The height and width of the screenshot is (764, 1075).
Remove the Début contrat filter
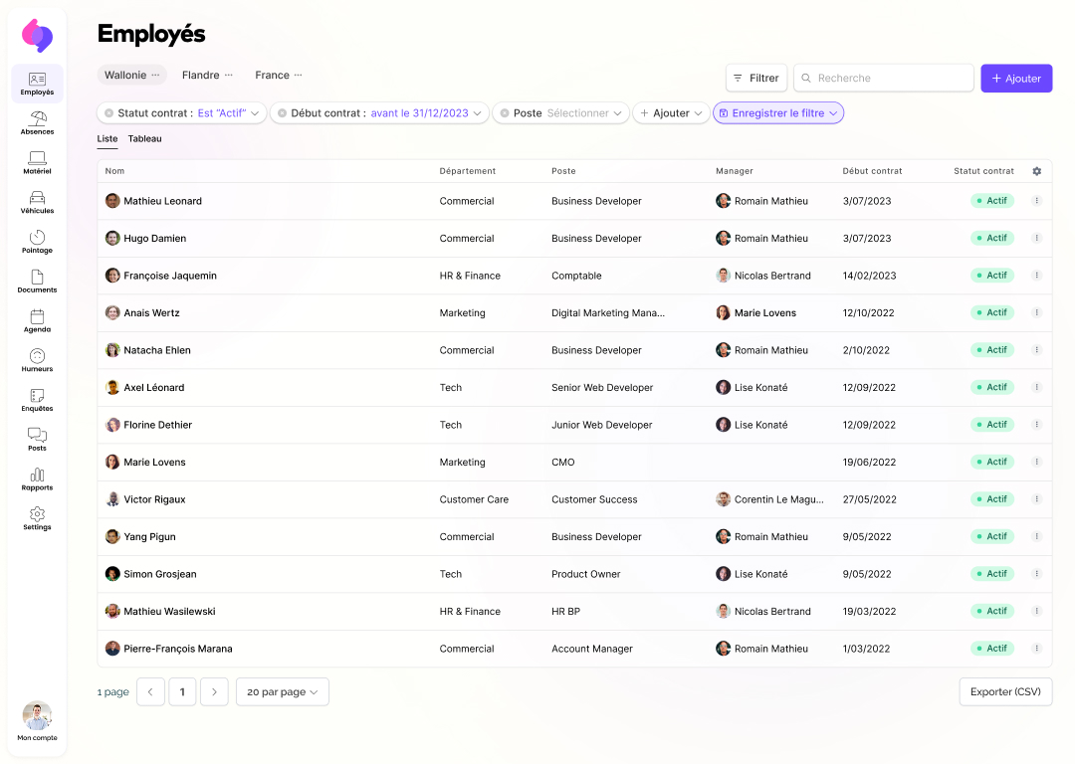[283, 113]
